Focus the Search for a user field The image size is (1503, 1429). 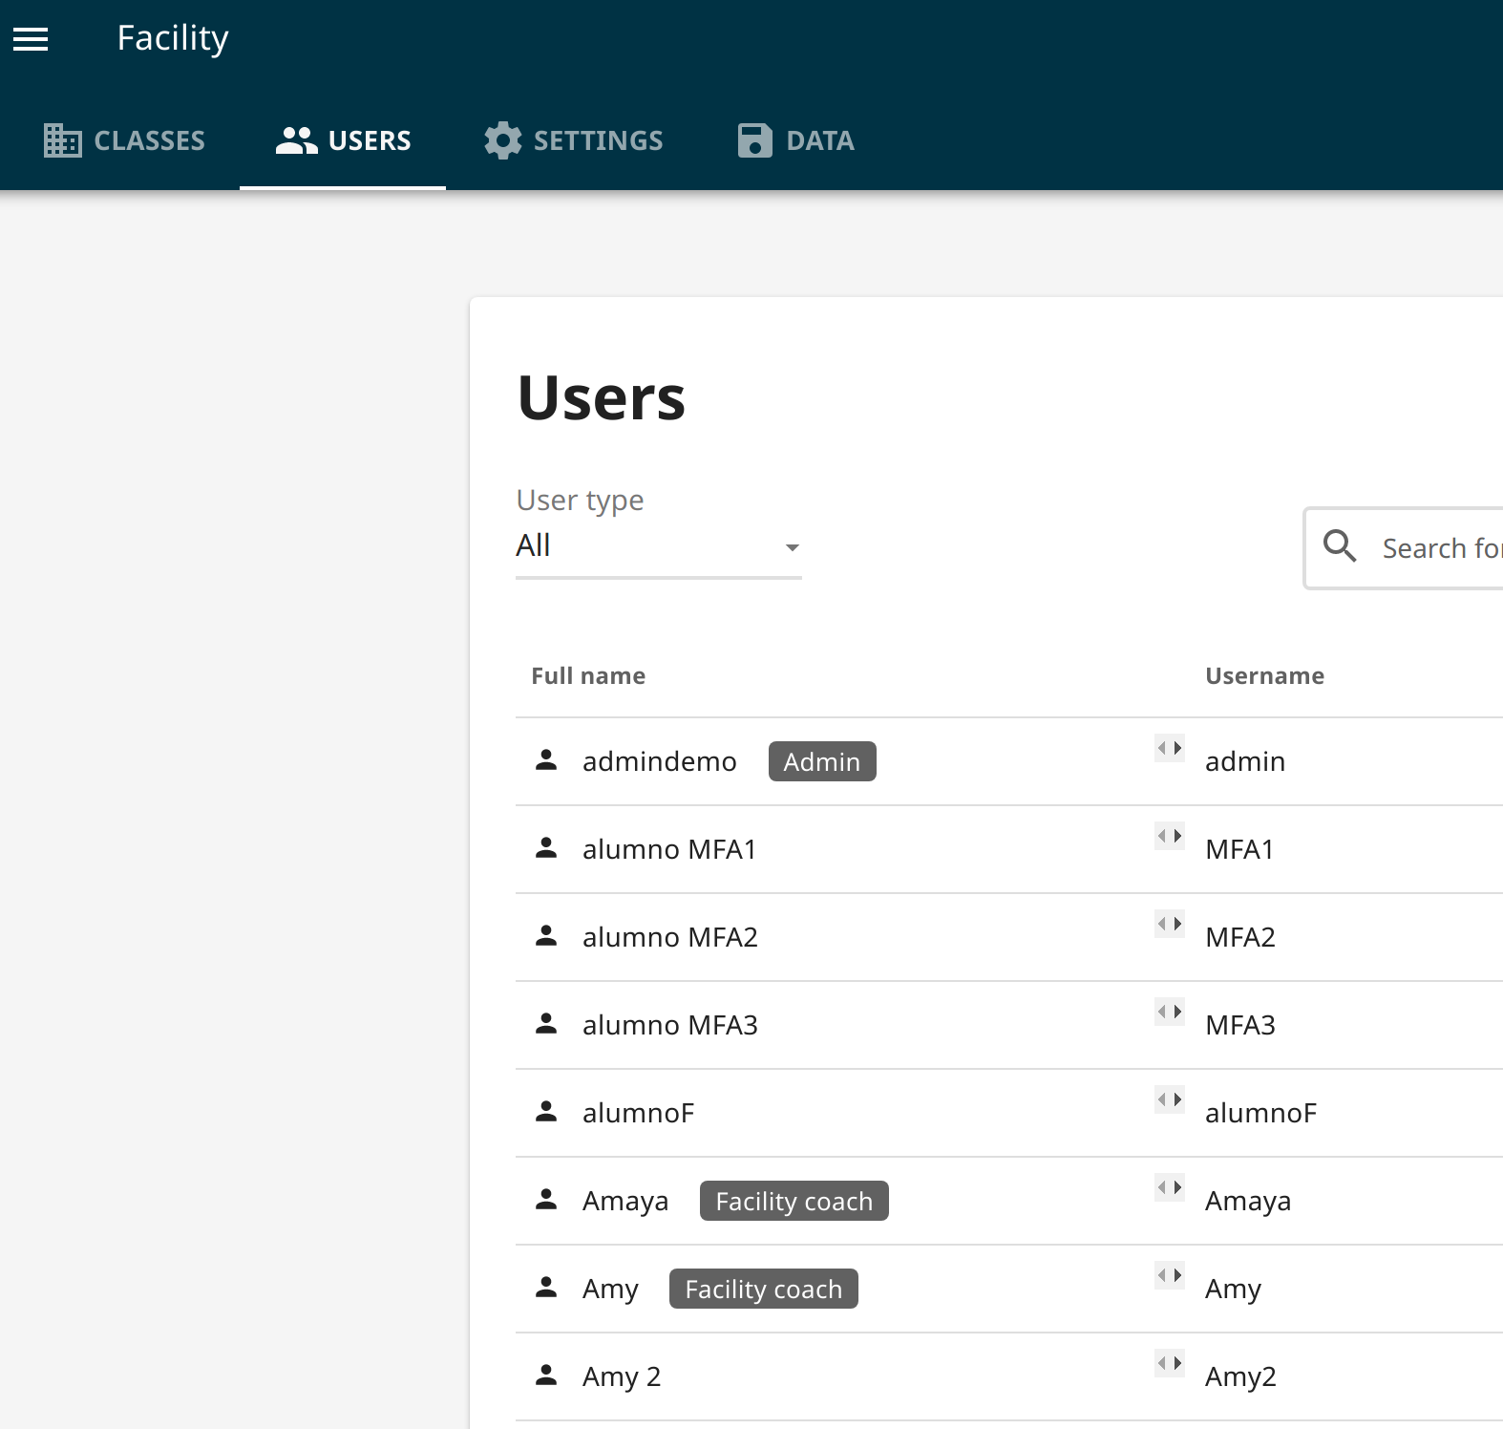(x=1404, y=548)
